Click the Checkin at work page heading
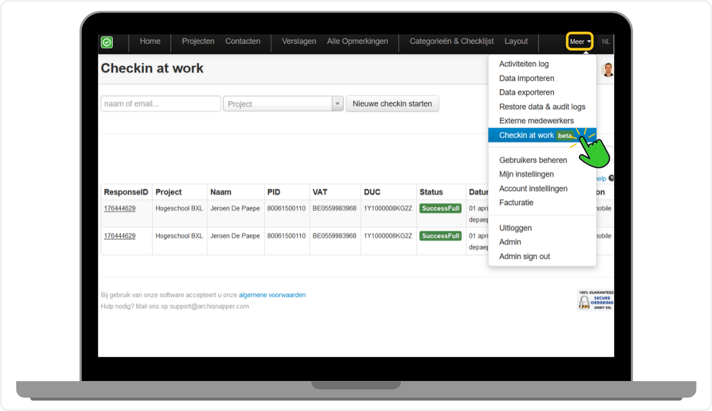 click(x=152, y=68)
